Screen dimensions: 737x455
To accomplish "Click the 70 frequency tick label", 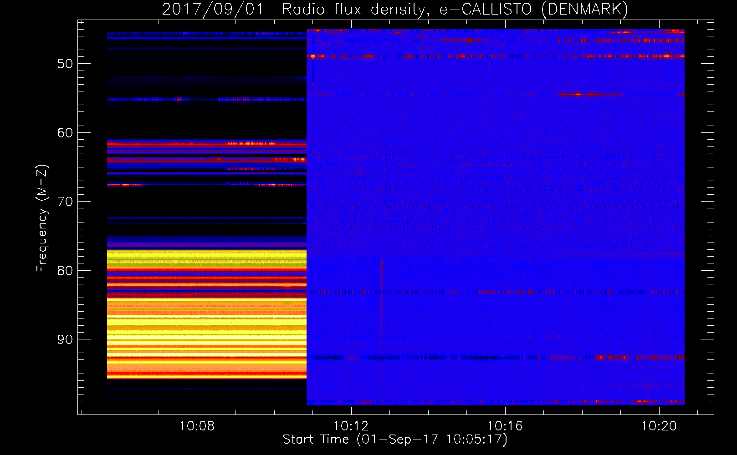I will 65,202.
